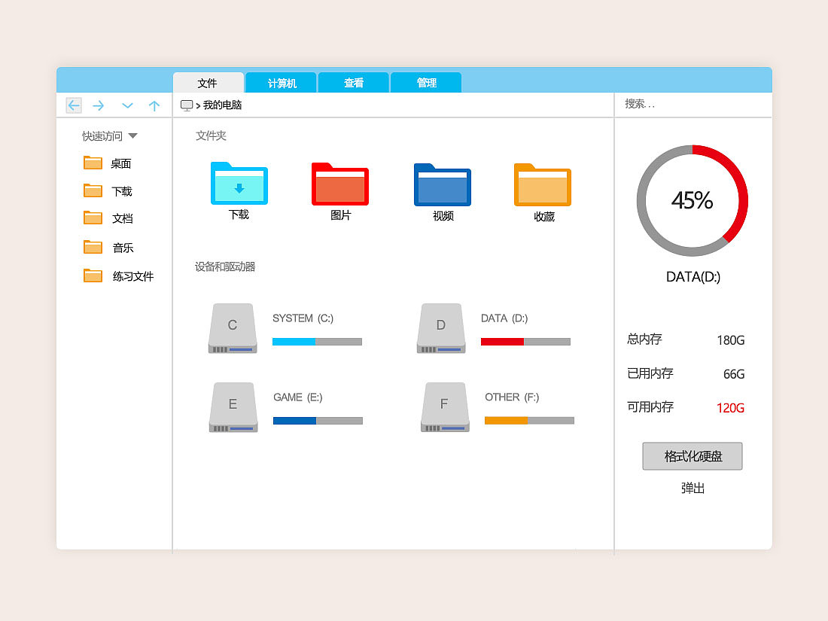Click the 格式化硬盘 button
This screenshot has height=621, width=828.
[693, 456]
